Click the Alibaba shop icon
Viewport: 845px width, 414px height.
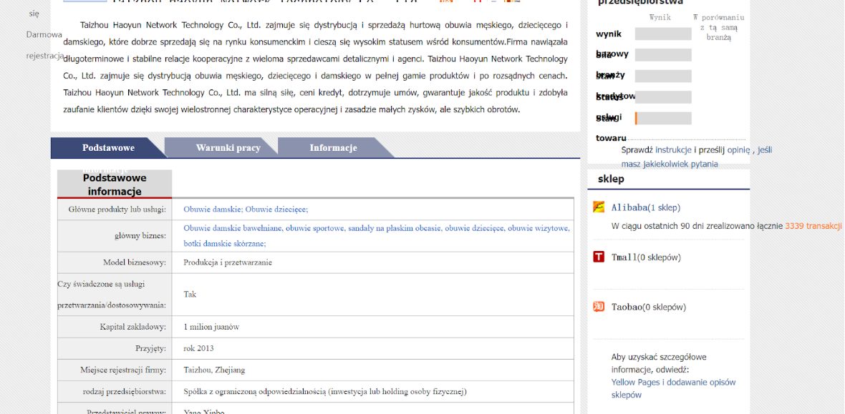coord(599,207)
